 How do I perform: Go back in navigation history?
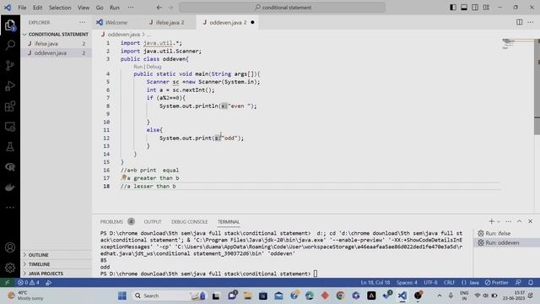point(159,8)
